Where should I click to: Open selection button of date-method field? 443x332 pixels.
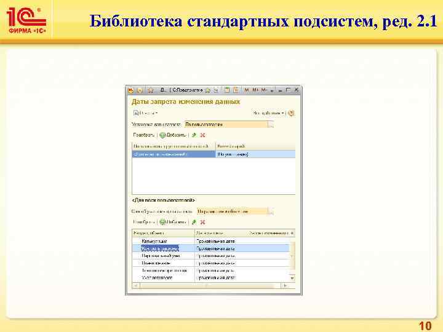[271, 211]
